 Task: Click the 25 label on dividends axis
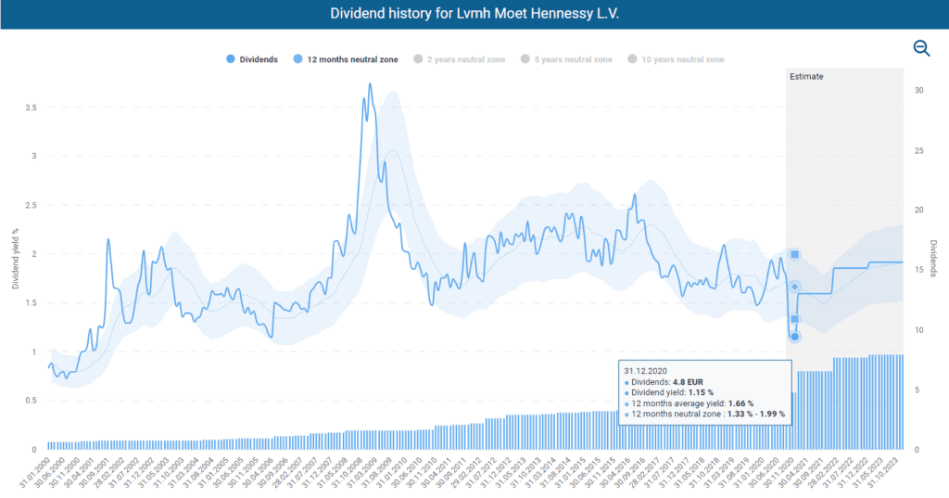click(x=918, y=150)
